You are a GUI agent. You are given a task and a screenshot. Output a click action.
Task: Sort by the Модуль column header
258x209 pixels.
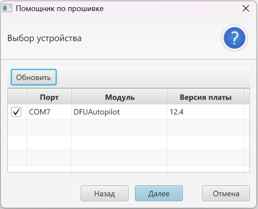point(120,97)
